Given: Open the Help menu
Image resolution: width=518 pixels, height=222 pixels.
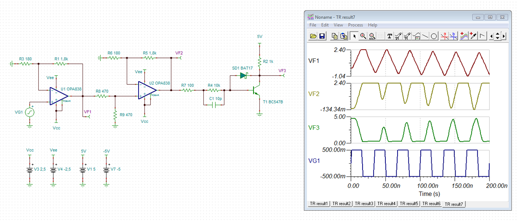Looking at the screenshot, I should point(373,25).
